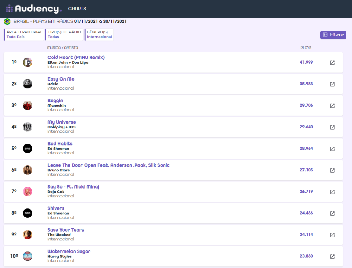Screen dimensions: 352x268
Task: Click the Bruno Mars artist thumbnail
Action: [x=27, y=170]
